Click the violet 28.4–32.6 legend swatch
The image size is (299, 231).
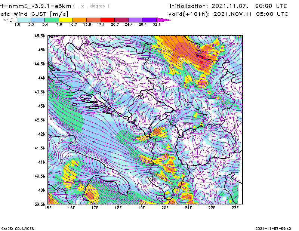[149, 20]
